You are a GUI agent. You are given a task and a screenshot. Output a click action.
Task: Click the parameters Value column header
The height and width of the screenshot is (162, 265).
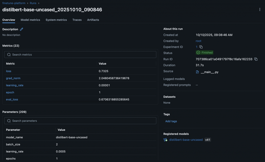point(61,130)
